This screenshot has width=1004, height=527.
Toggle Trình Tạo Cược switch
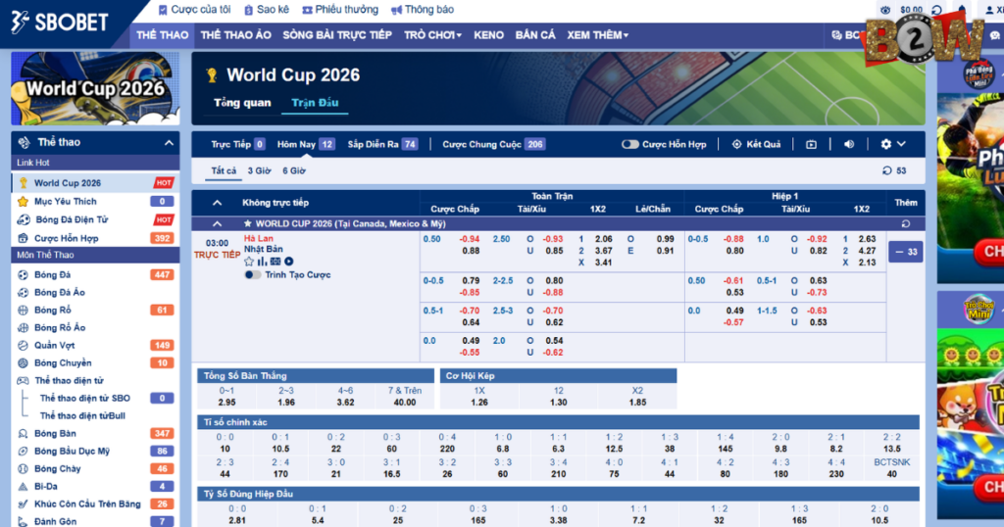tap(252, 275)
